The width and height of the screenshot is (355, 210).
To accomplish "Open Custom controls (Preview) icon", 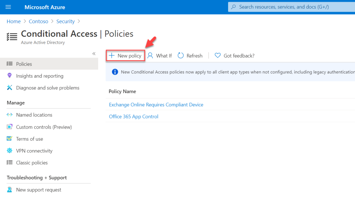I will pos(9,127).
